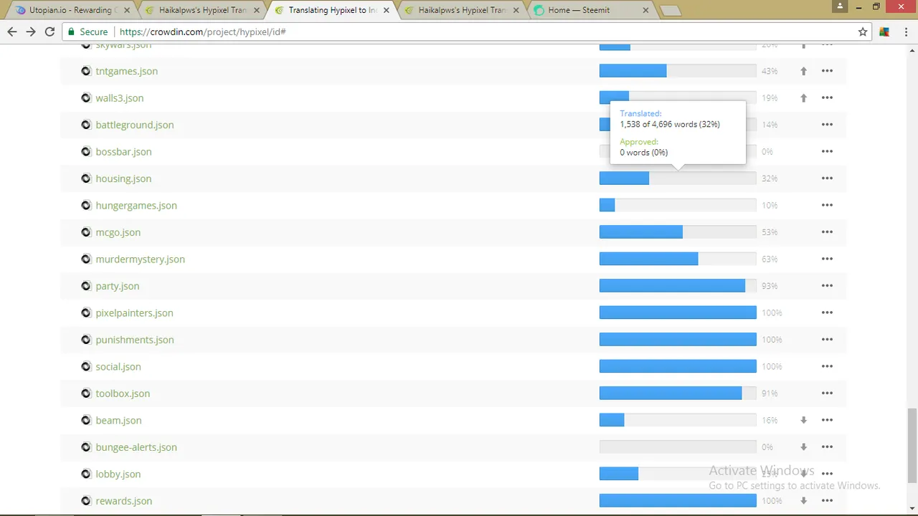The height and width of the screenshot is (516, 918).
Task: Open pixelpainters.json file
Action: (x=134, y=313)
